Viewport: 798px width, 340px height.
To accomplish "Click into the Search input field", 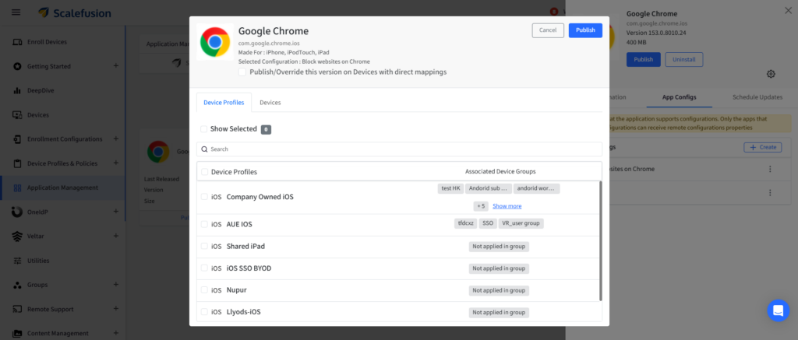I will click(400, 149).
